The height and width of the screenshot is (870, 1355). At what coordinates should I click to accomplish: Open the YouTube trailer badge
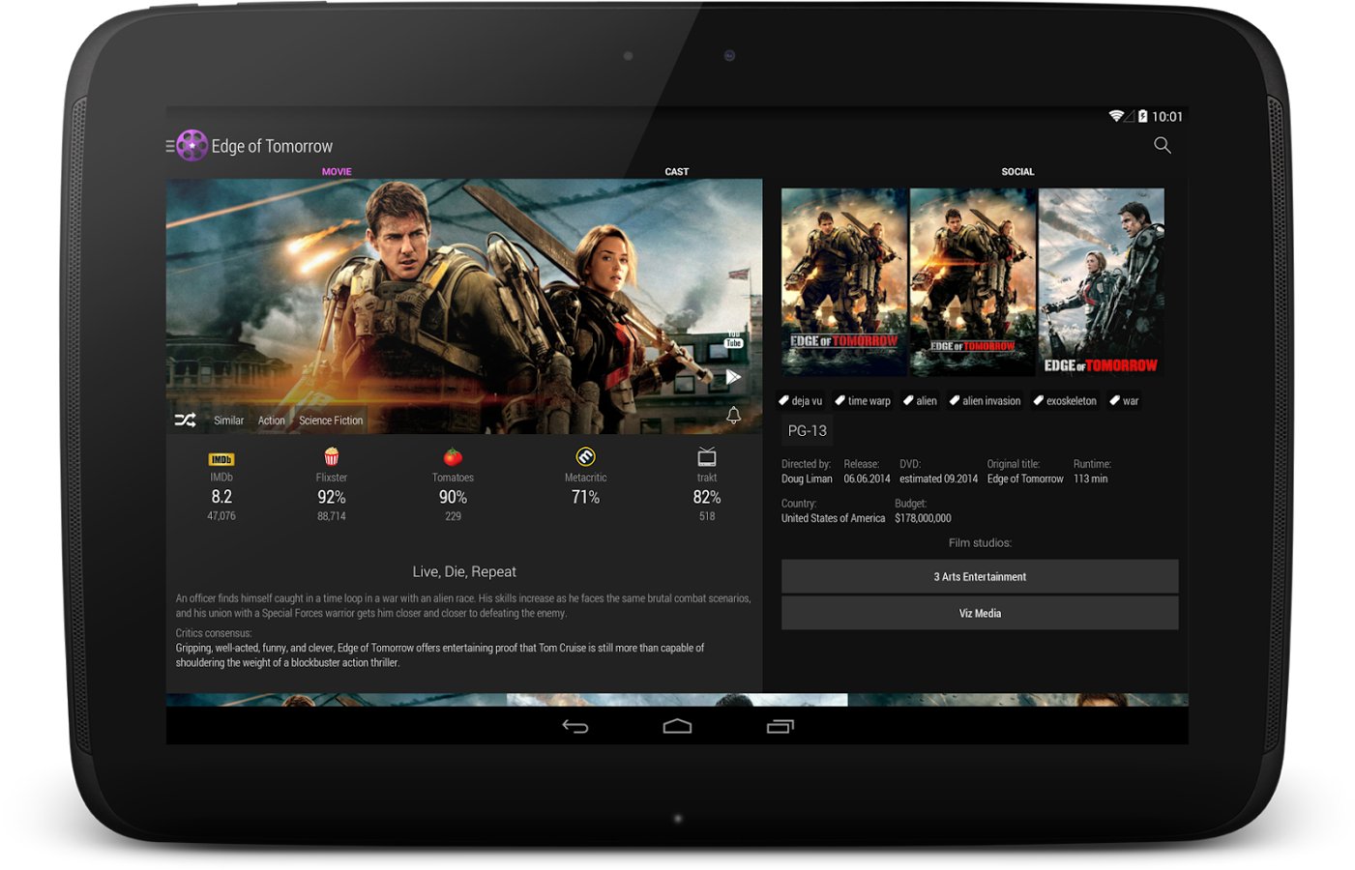click(733, 339)
